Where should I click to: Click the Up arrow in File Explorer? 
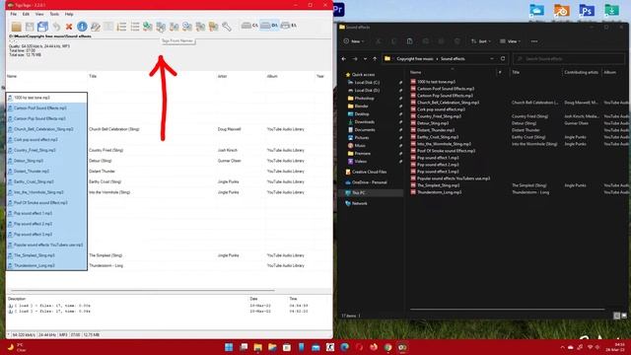tap(375, 59)
